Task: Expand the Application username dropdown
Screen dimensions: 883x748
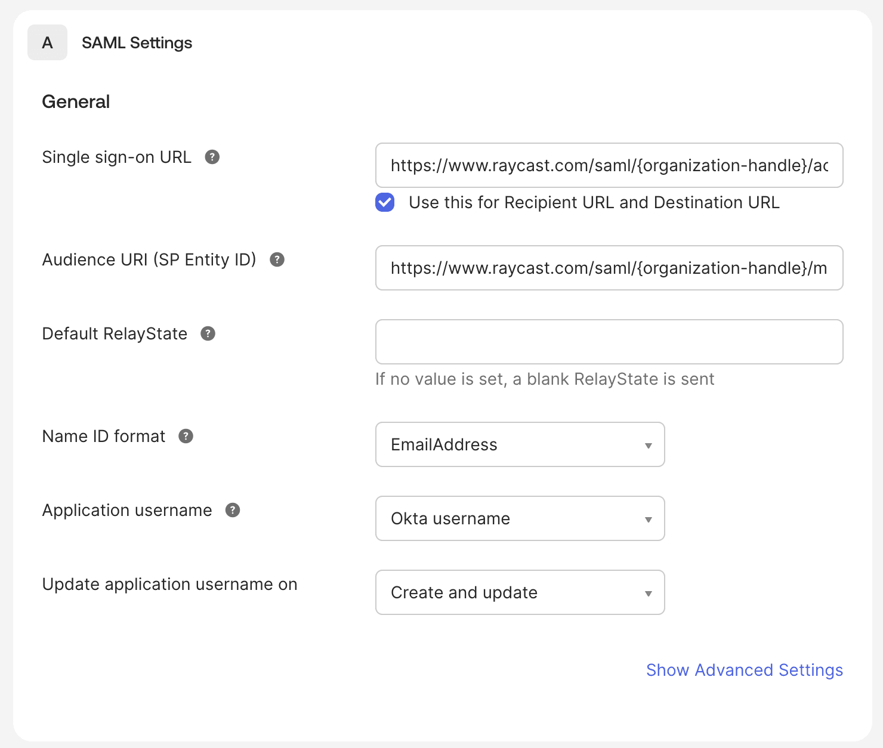Action: [x=520, y=518]
